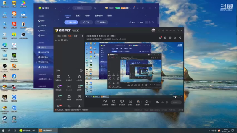Open the 弹幕助手 tool in toolbox

pyautogui.click(x=58, y=78)
